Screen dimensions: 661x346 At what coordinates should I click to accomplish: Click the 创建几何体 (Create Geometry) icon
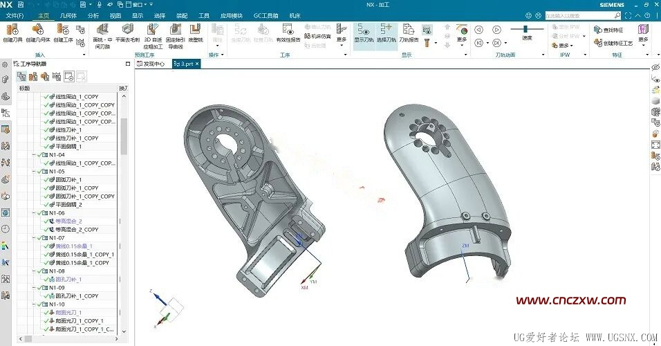38,30
